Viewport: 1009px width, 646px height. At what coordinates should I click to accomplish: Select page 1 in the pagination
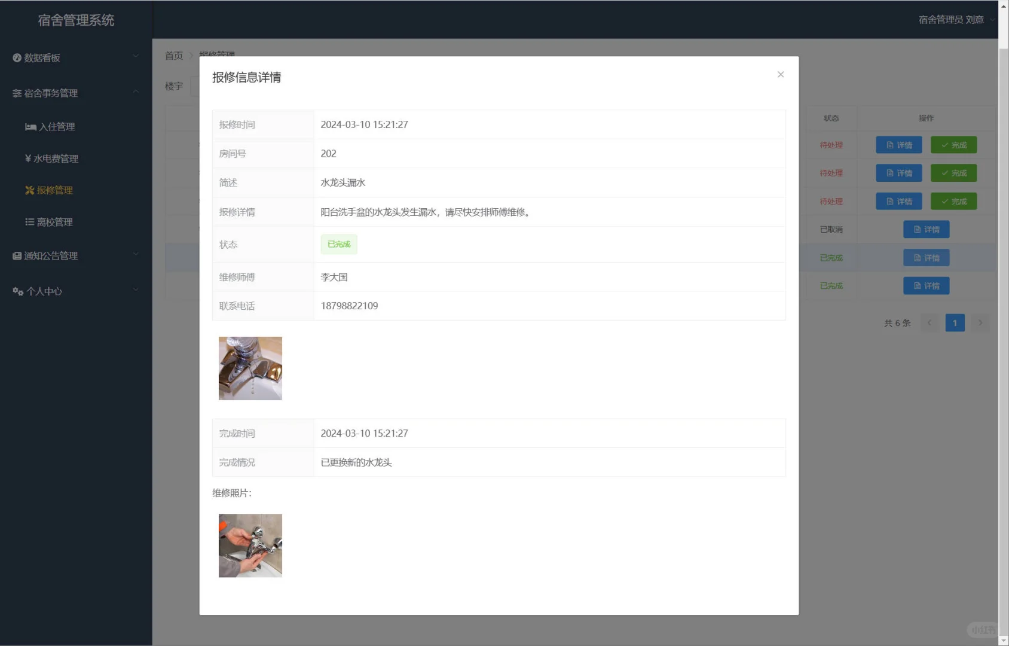[x=955, y=322]
